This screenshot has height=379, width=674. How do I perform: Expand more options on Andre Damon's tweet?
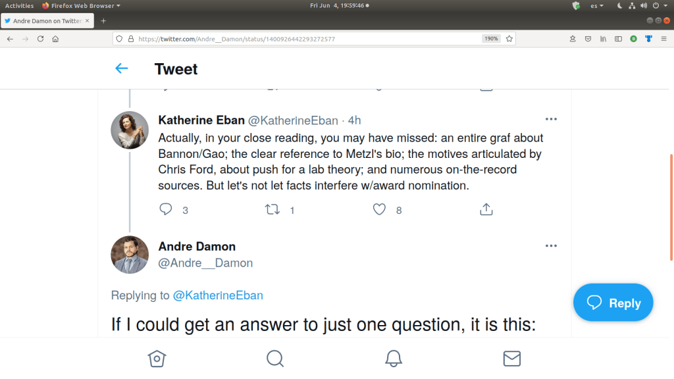pyautogui.click(x=551, y=246)
